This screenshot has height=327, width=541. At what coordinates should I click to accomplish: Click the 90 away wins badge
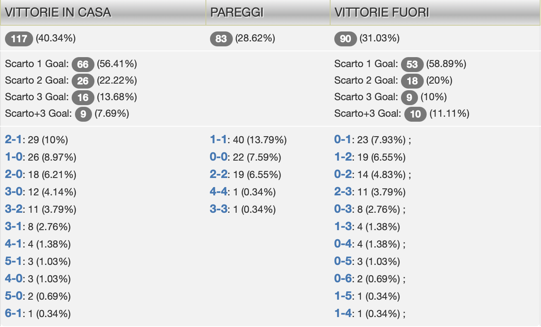345,39
